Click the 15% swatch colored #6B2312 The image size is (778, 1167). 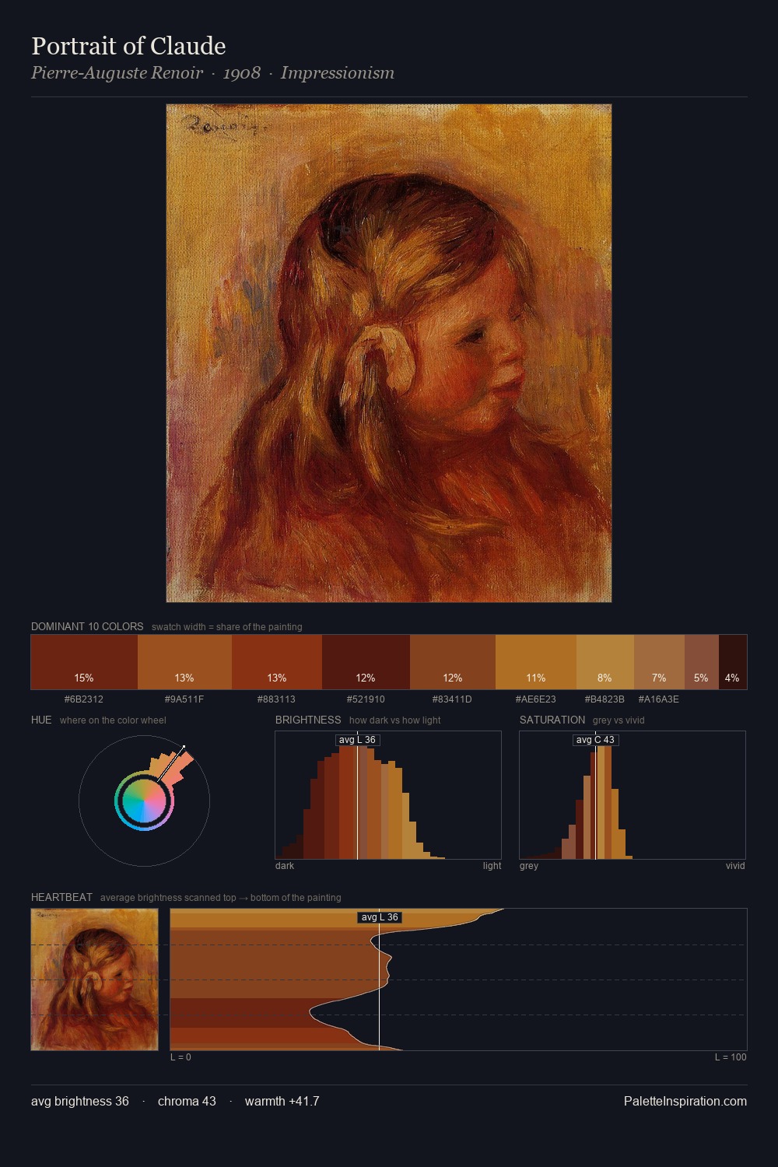coord(84,662)
